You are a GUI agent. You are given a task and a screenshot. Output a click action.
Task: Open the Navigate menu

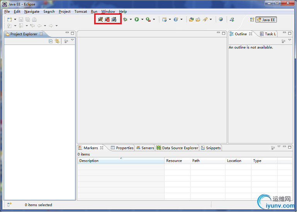32,11
